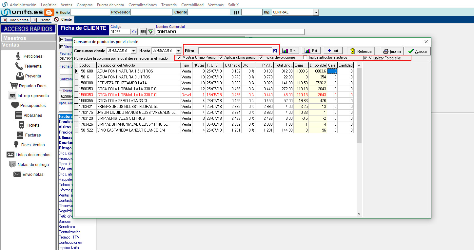This screenshot has width=474, height=250.
Task: Select the CERVEZA CRUZCAMPO LATA row
Action: click(214, 83)
